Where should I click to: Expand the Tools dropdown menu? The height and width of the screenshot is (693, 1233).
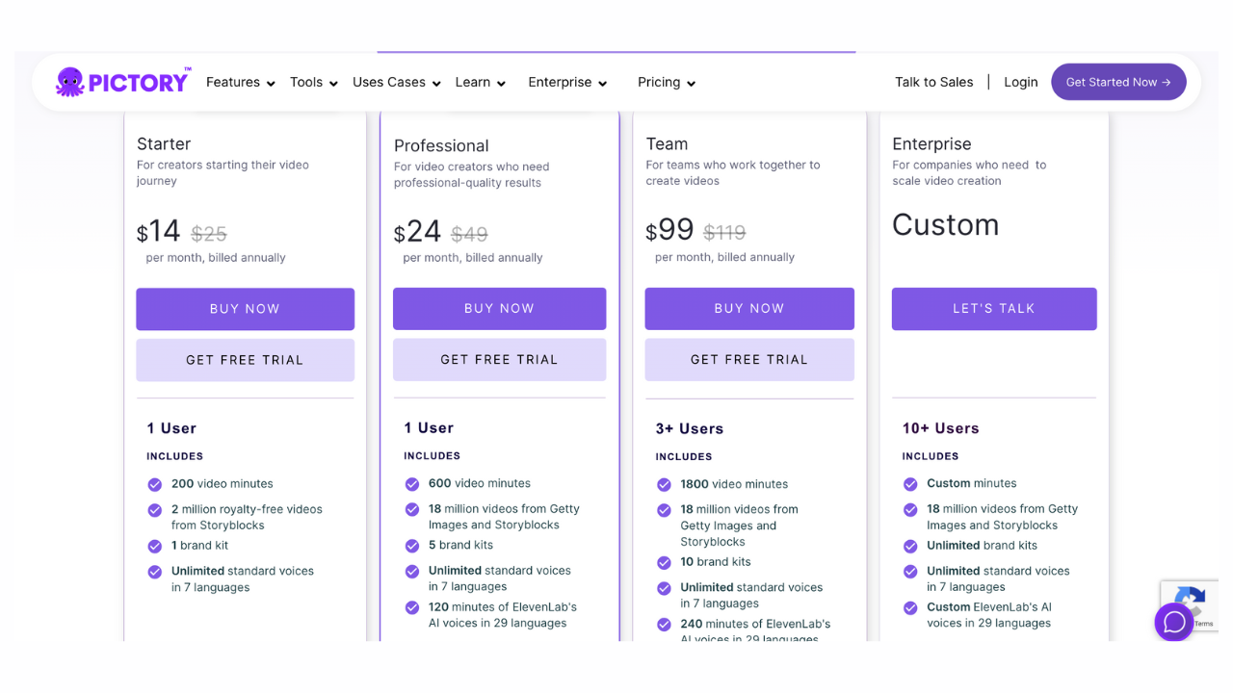(313, 83)
